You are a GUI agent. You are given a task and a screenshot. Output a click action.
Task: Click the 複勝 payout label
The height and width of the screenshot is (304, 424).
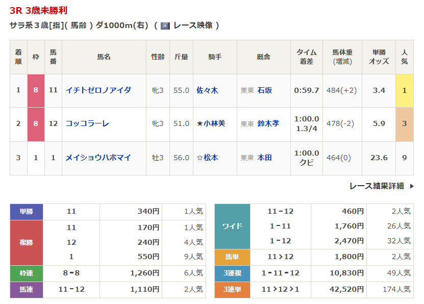click(27, 242)
